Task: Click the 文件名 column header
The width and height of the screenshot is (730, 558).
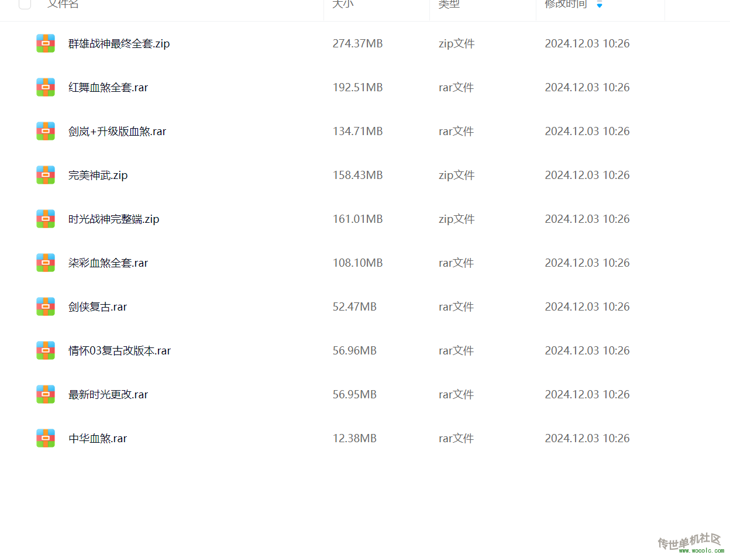Action: tap(63, 4)
